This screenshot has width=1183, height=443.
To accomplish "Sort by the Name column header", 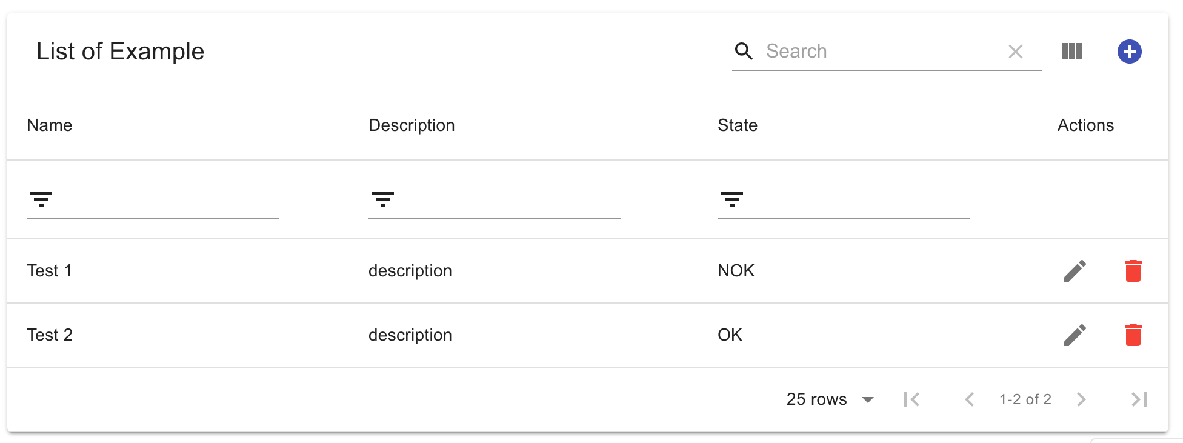I will [50, 125].
